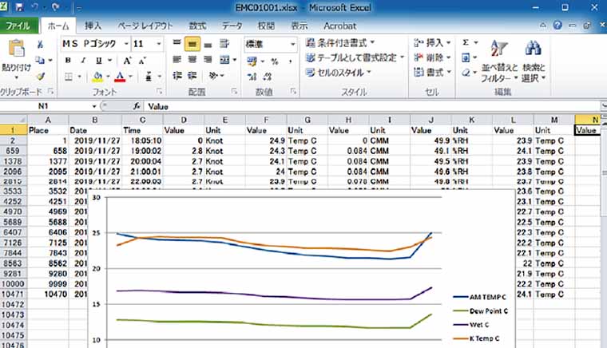Click the Name Box showing N1
Viewport: 607px width, 348px height.
point(43,106)
